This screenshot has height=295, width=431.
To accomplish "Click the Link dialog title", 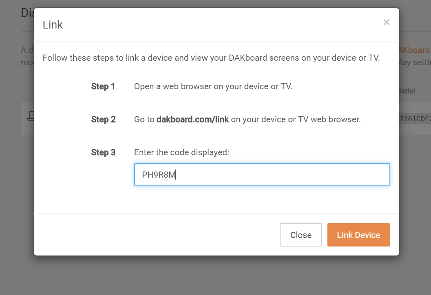I will tap(53, 24).
